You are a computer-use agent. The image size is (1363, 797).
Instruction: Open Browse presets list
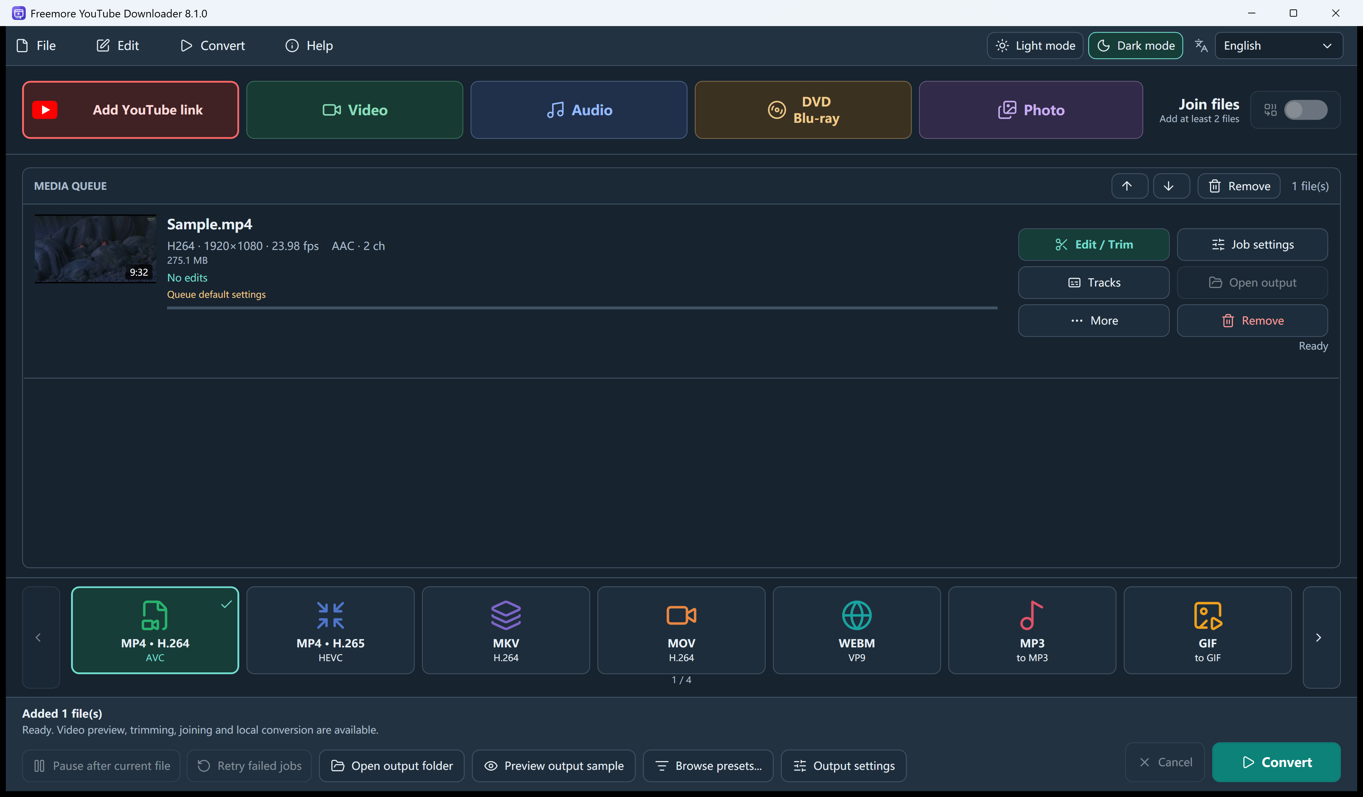click(708, 765)
